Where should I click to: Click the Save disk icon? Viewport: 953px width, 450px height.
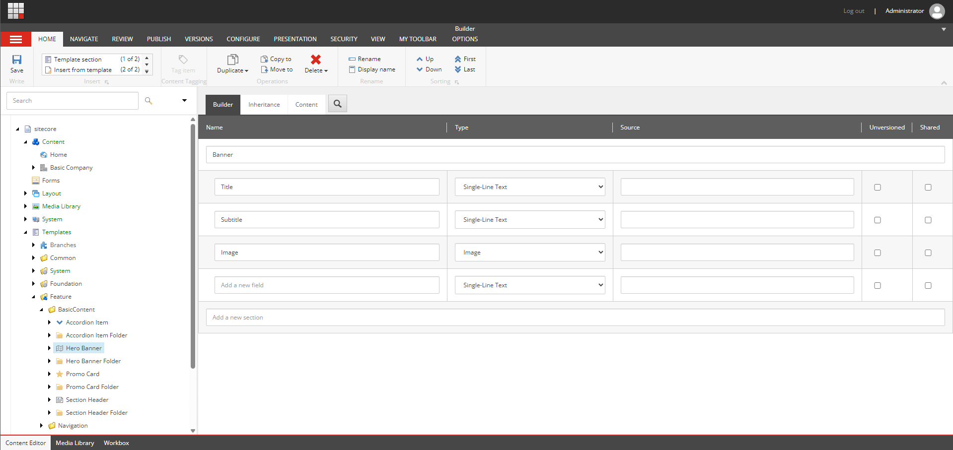pyautogui.click(x=17, y=60)
